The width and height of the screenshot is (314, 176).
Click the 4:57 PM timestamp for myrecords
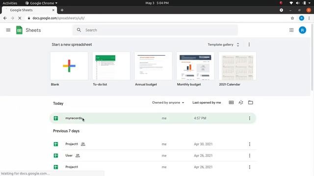(x=200, y=118)
